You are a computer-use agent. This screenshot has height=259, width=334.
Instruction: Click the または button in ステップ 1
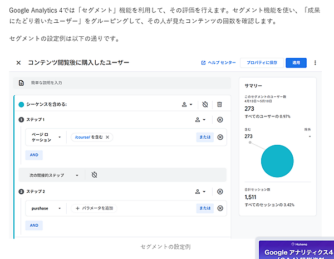click(x=204, y=137)
